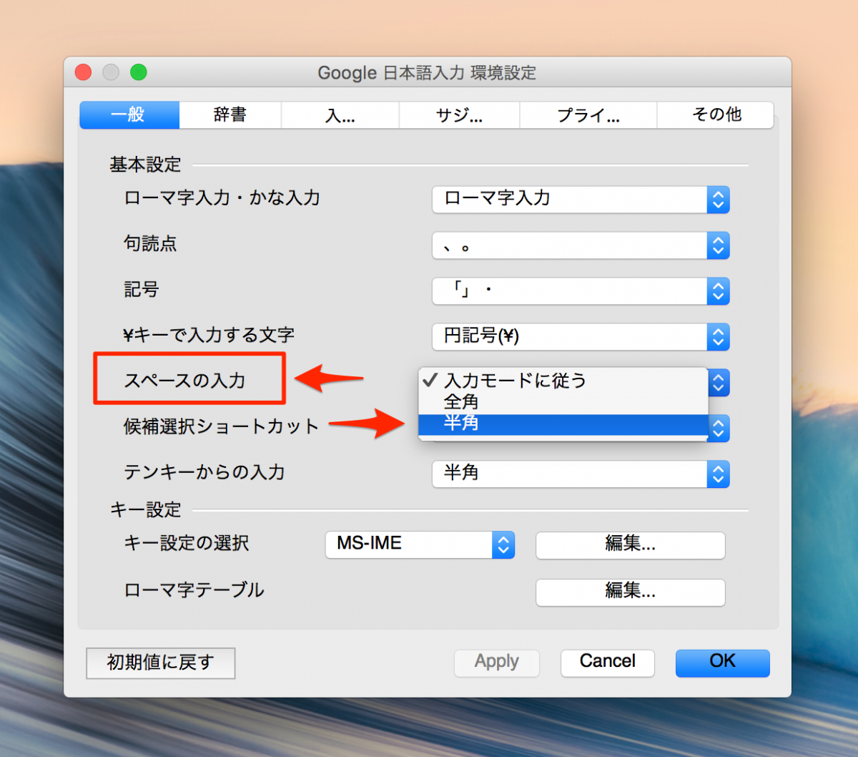
Task: Open the ローマ字テーブル editor via 編集
Action: pos(629,592)
